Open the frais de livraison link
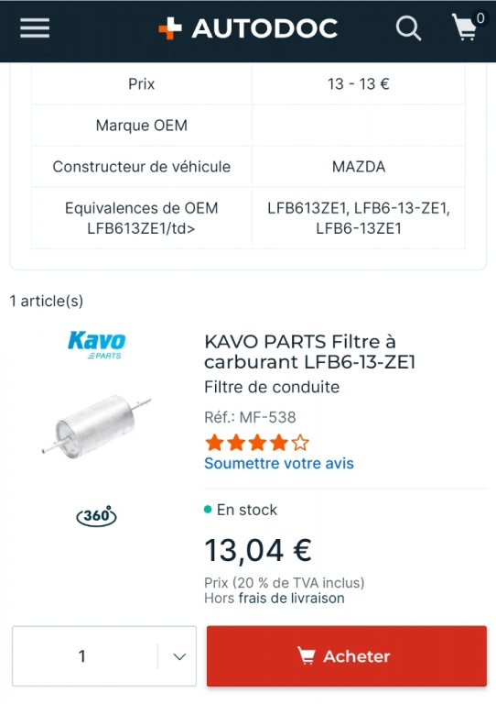 (292, 598)
